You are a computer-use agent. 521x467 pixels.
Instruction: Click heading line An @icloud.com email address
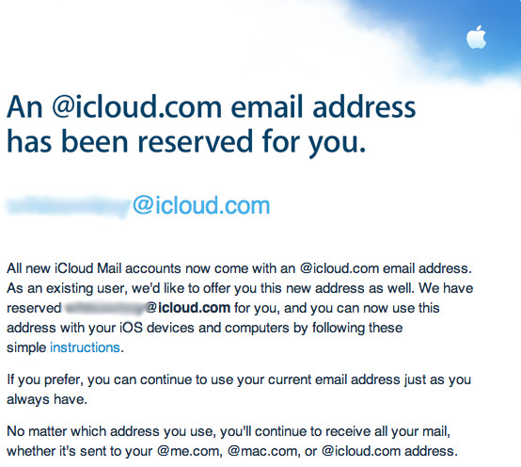[212, 106]
